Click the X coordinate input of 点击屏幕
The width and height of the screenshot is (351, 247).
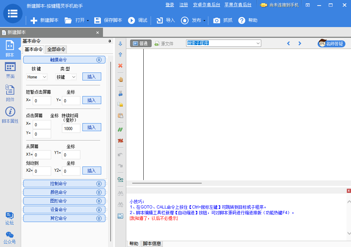pos(42,124)
